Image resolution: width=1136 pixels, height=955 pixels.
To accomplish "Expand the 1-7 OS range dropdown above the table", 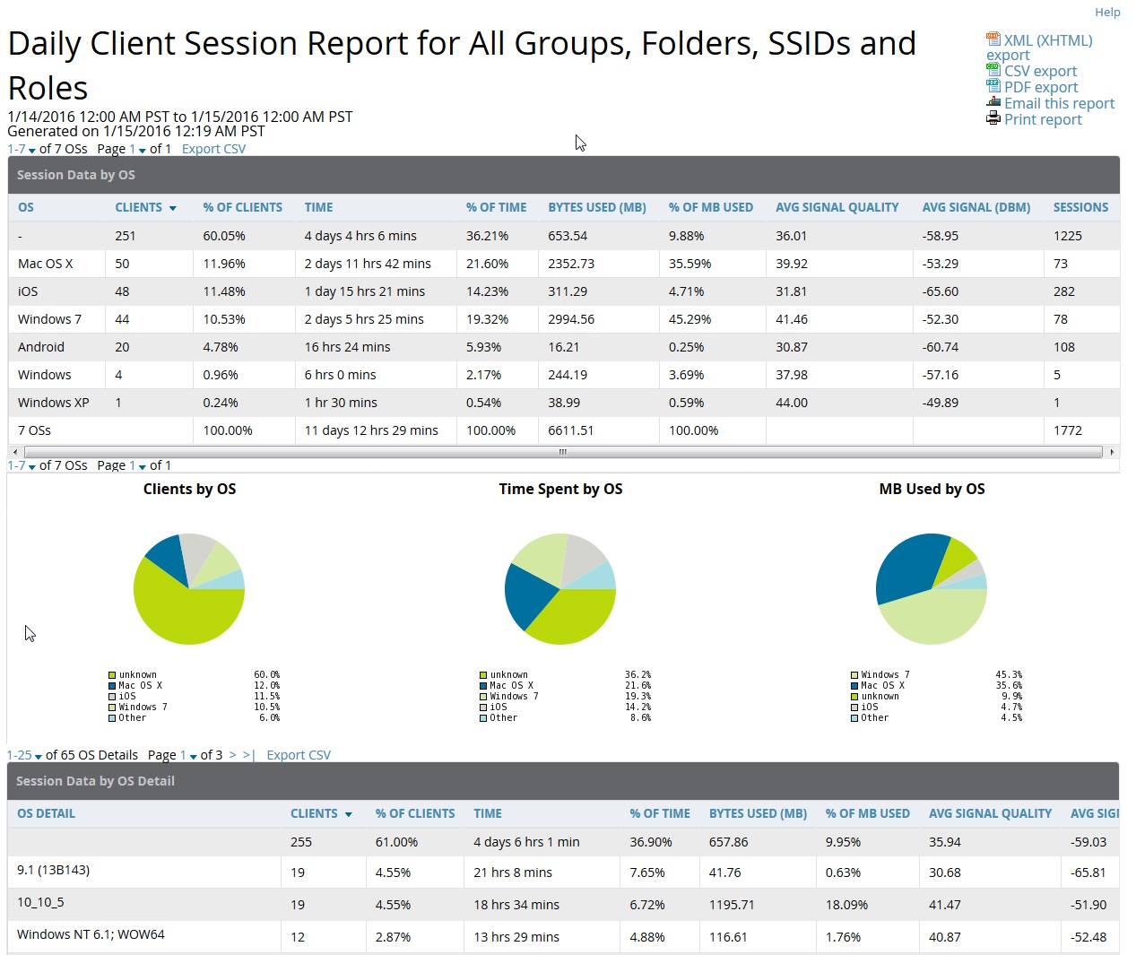I will coord(22,149).
